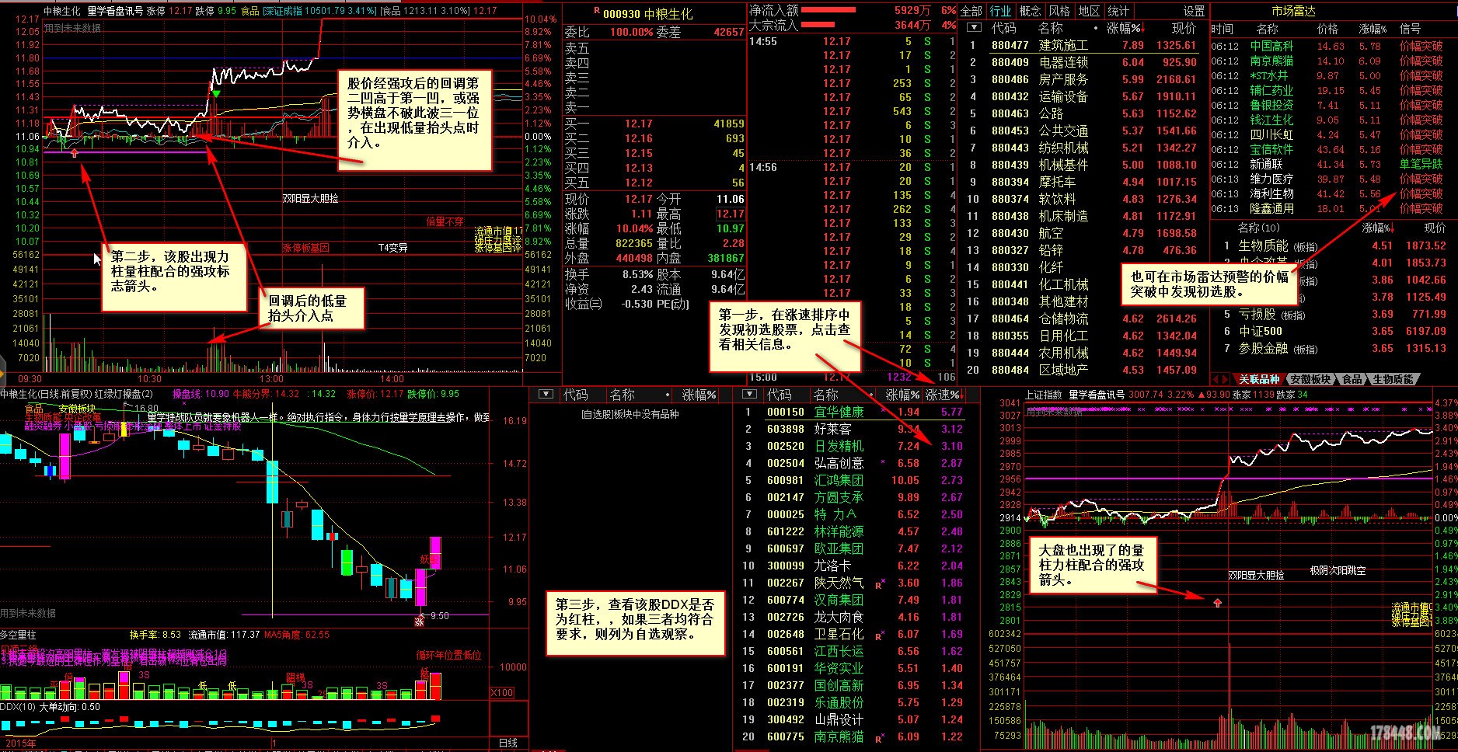
Task: Click the 深证成指 index readout at top
Action: coord(319,11)
